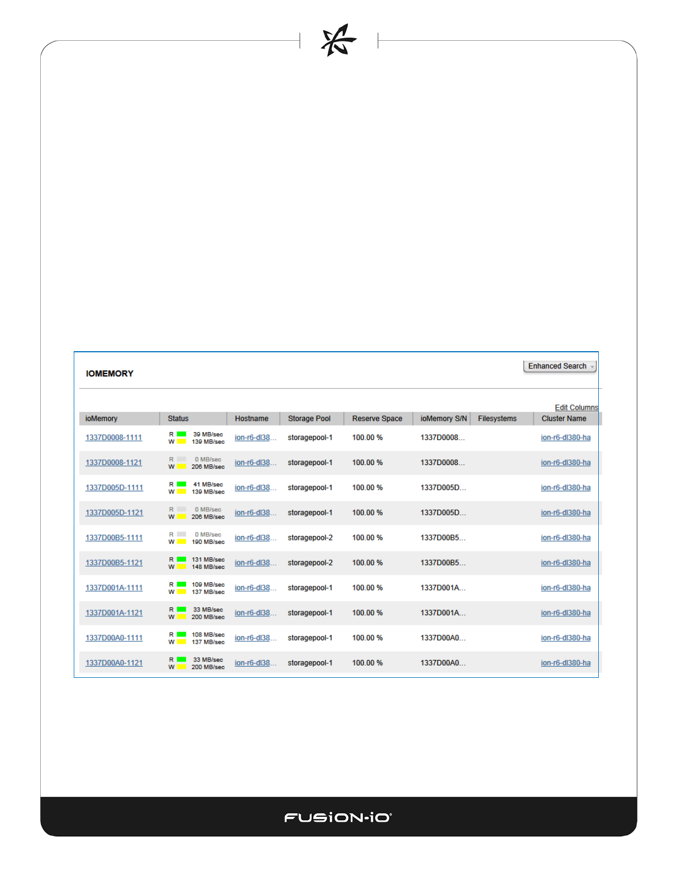Open device link 1337D00B5-1121
This screenshot has height=876, width=677.
click(114, 563)
